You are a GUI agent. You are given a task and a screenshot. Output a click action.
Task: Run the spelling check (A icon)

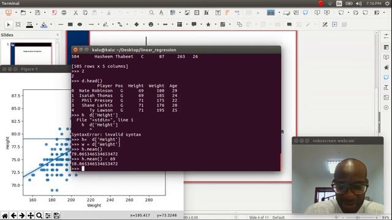(161, 12)
